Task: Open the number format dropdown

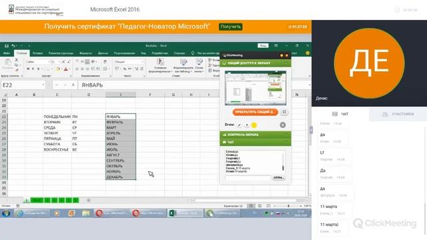Action: 142,62
